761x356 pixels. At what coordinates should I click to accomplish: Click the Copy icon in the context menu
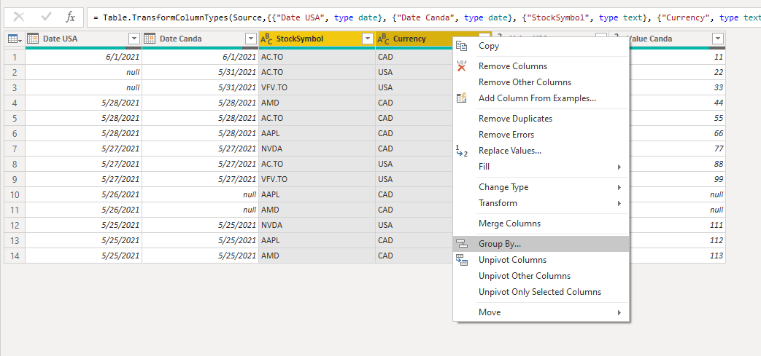pyautogui.click(x=462, y=46)
